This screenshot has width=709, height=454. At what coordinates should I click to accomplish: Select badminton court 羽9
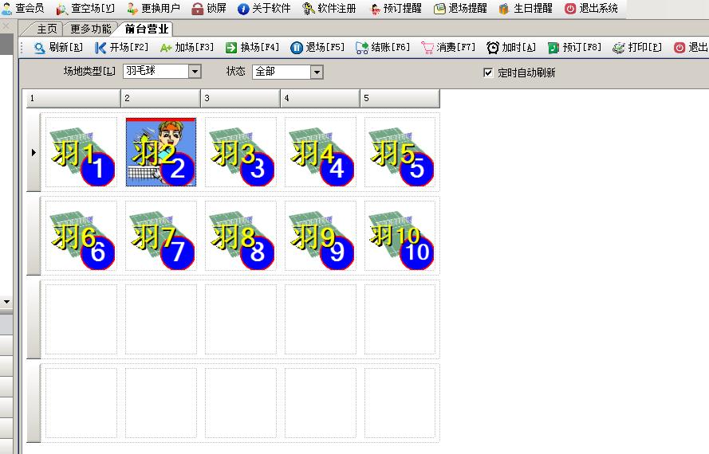click(320, 236)
